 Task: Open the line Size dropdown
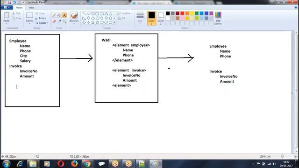pos(140,18)
